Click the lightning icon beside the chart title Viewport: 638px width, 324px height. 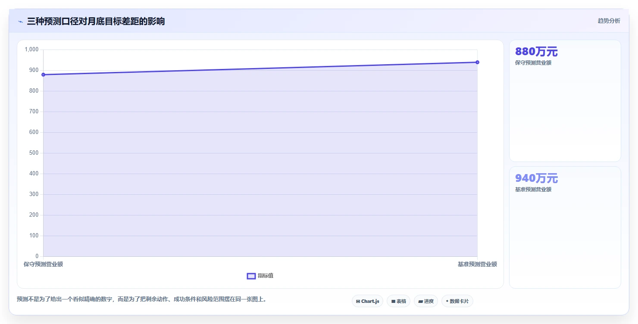pos(21,22)
